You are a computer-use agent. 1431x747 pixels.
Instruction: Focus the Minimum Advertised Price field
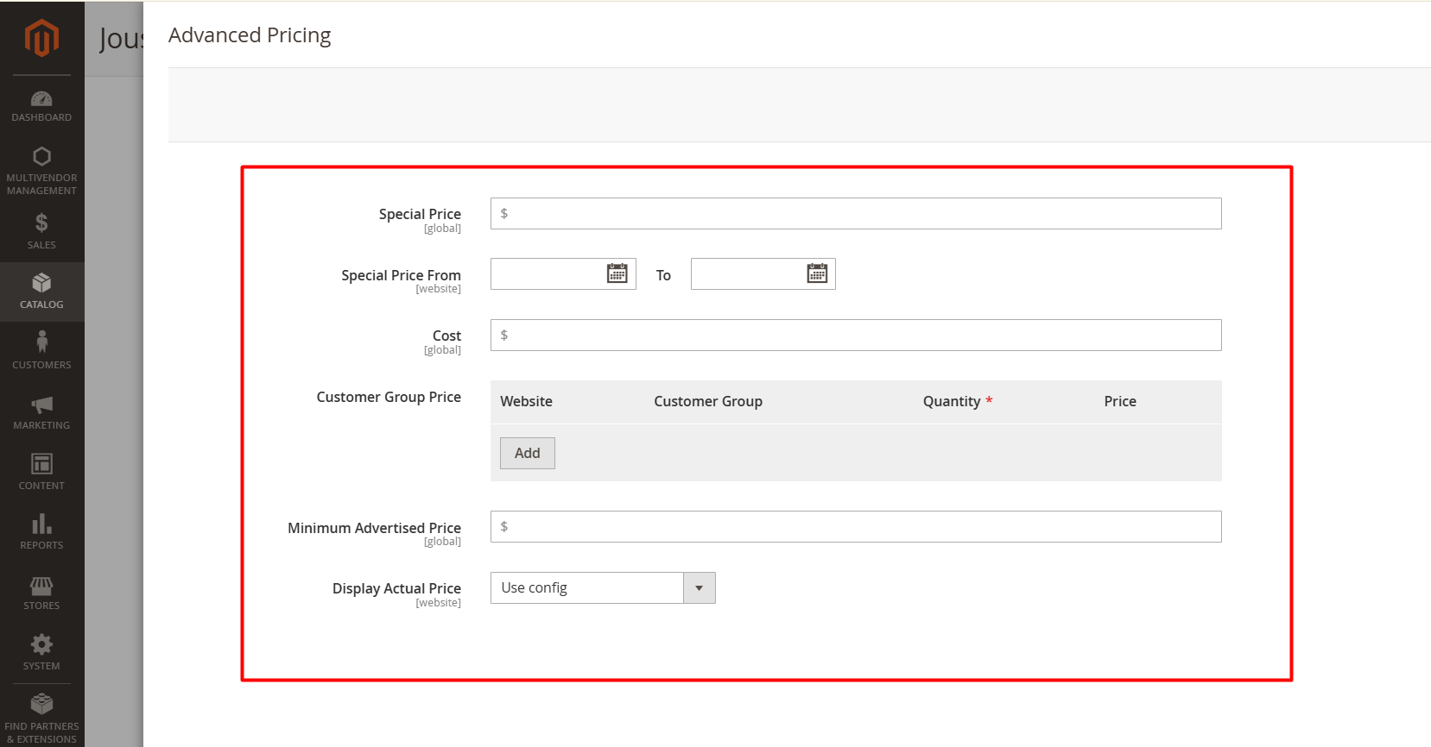point(856,527)
